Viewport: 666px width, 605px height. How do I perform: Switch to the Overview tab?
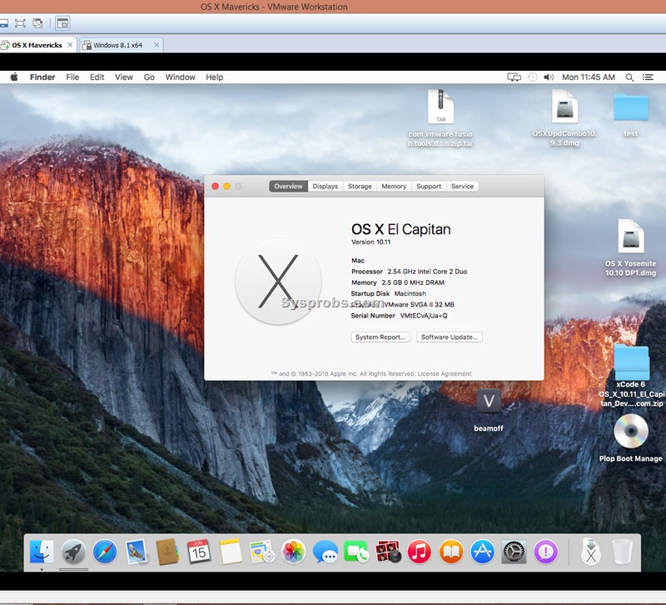coord(288,186)
